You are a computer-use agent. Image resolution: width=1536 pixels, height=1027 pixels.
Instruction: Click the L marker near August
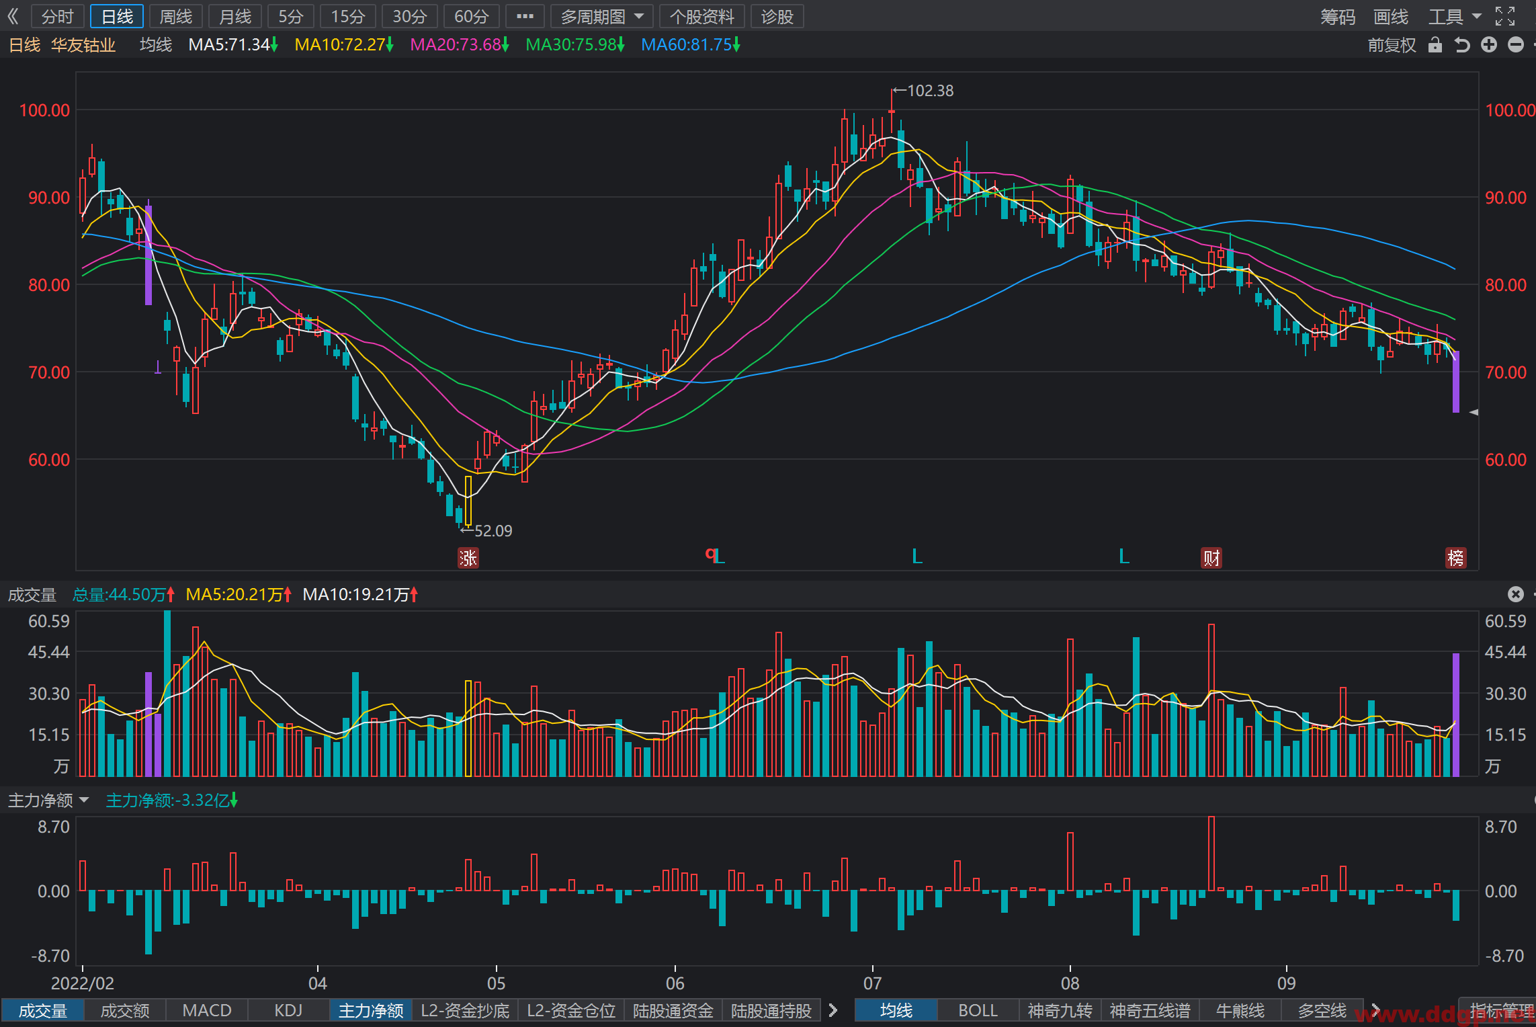tap(1124, 557)
